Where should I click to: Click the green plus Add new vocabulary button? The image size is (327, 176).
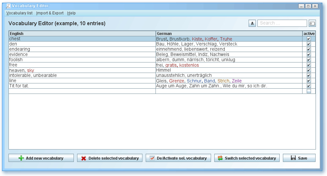(41, 158)
